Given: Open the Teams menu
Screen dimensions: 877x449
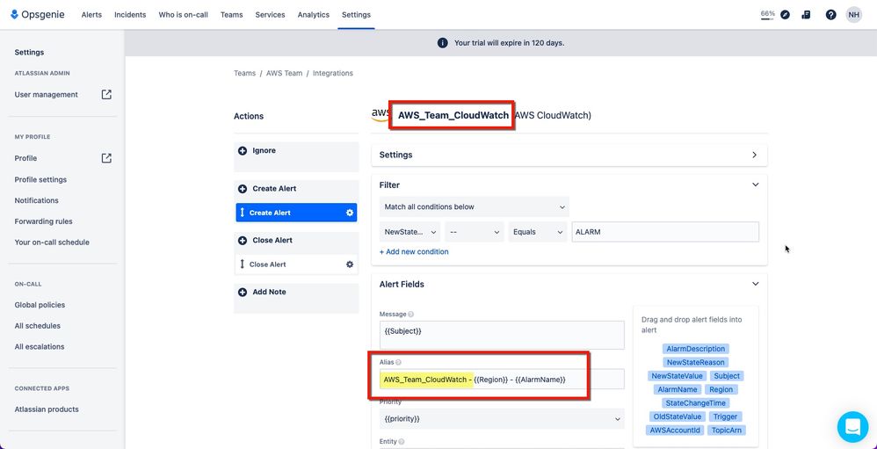Looking at the screenshot, I should (x=232, y=15).
